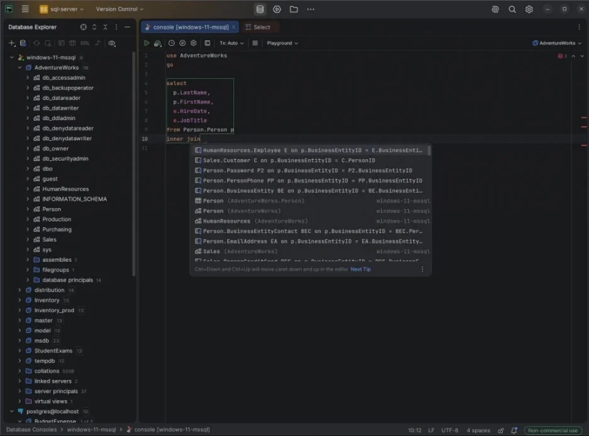Click the stop execution square button
The width and height of the screenshot is (589, 436).
(255, 43)
